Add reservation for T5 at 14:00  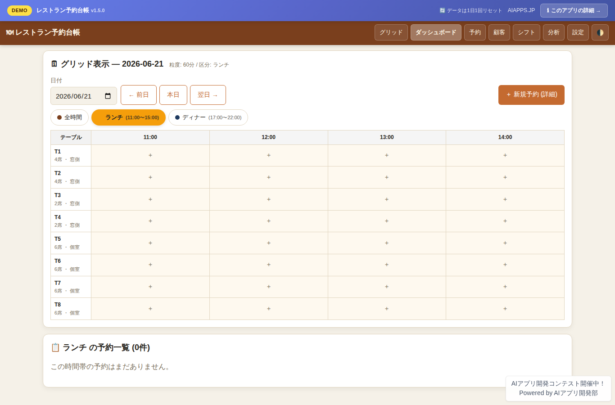(505, 243)
